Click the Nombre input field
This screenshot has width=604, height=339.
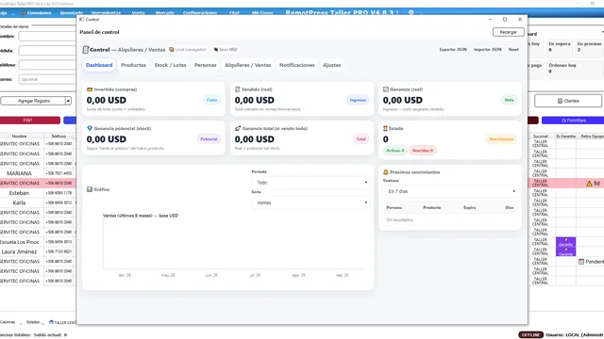(x=47, y=36)
